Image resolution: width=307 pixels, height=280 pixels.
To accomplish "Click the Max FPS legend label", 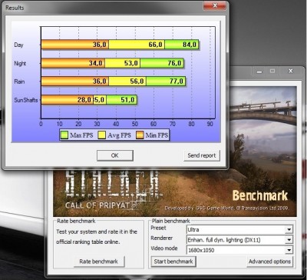I will 81,135.
